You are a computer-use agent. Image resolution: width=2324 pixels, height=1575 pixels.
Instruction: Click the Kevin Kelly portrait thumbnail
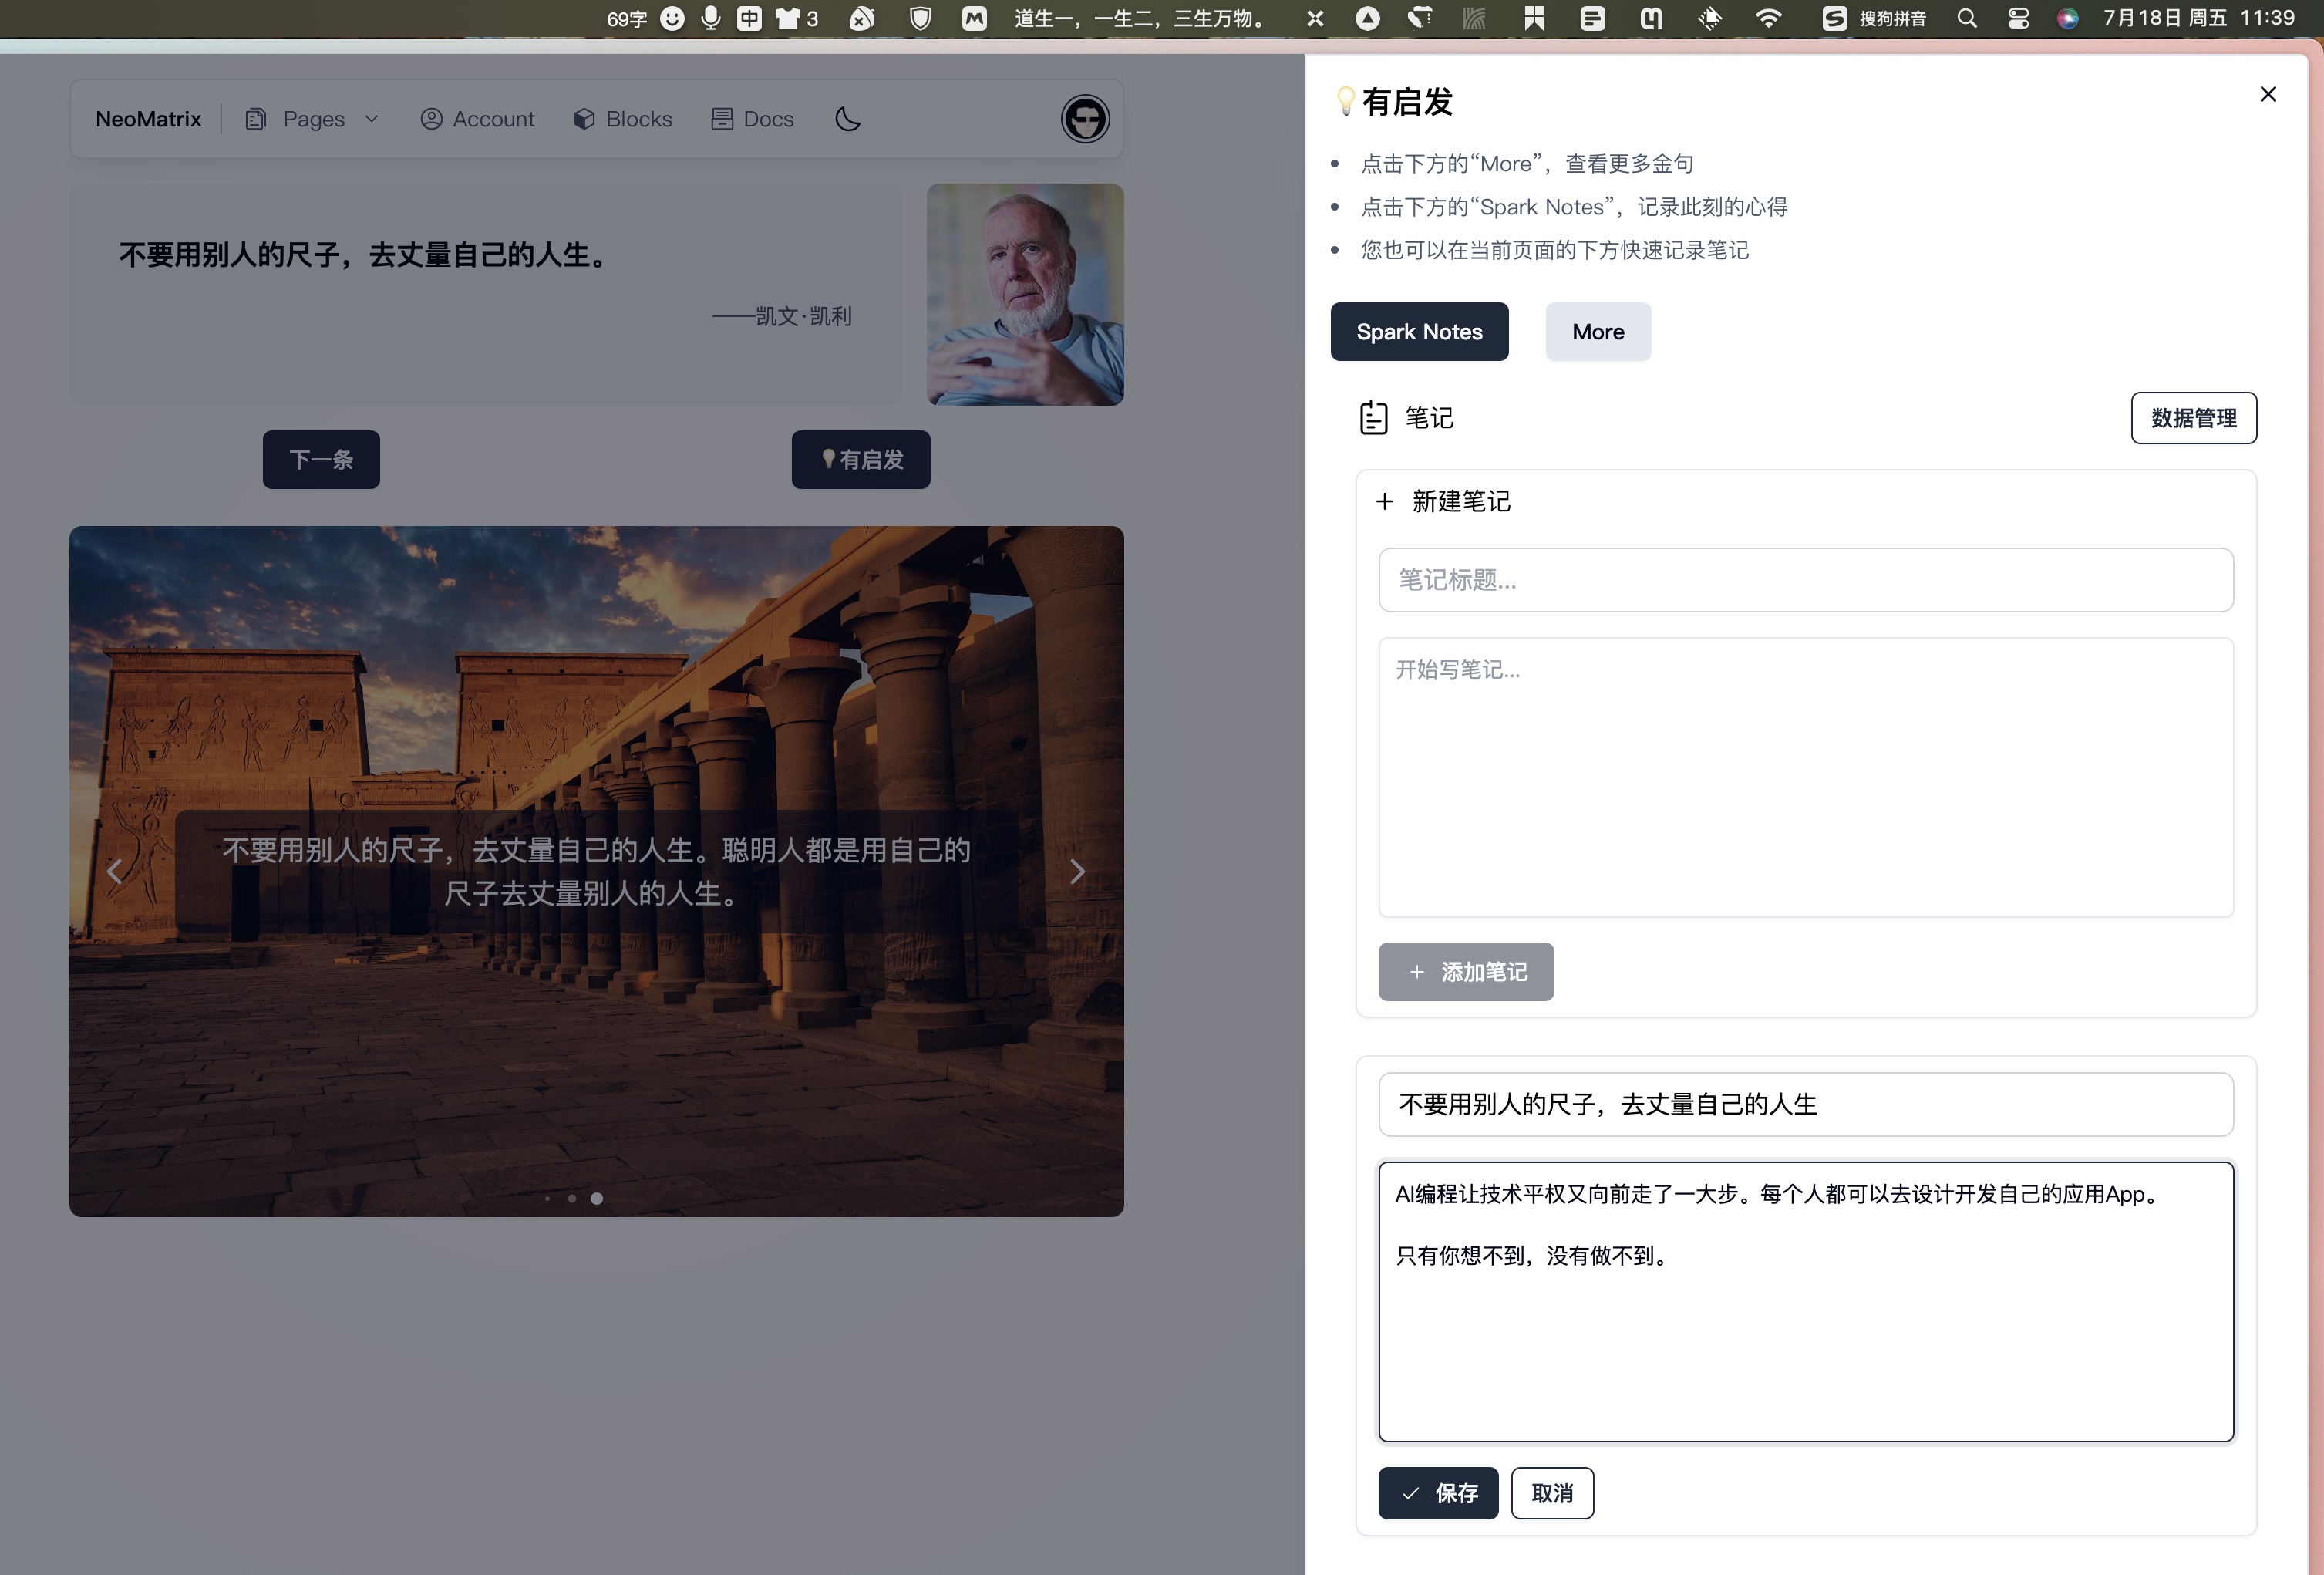[1025, 294]
